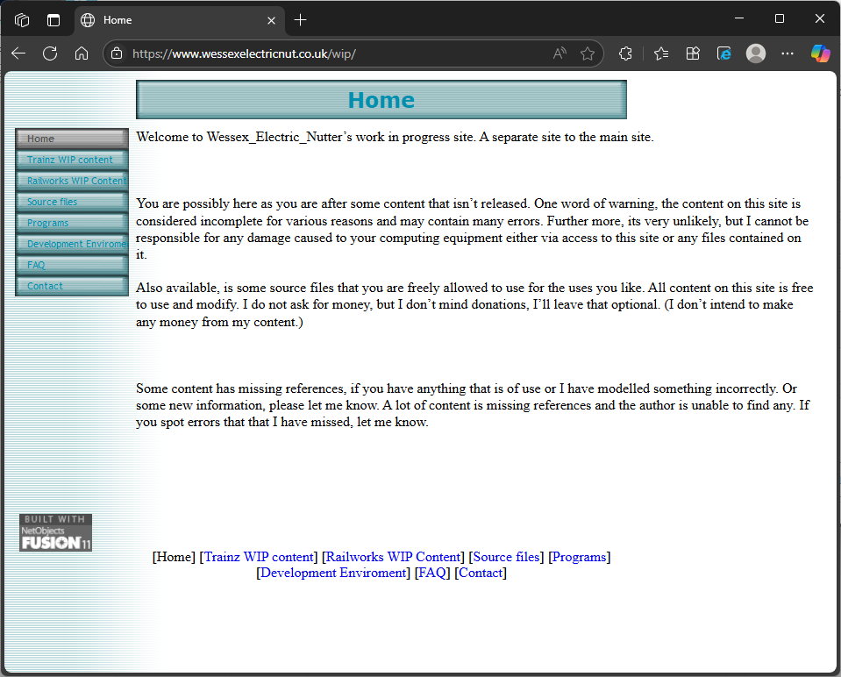Follow the Source files footer link
The height and width of the screenshot is (677, 841).
point(506,557)
